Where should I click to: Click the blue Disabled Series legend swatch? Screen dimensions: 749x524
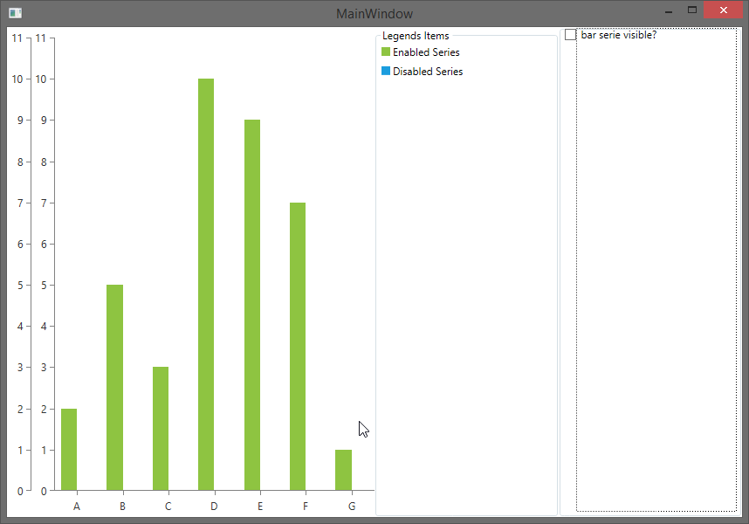click(x=386, y=71)
